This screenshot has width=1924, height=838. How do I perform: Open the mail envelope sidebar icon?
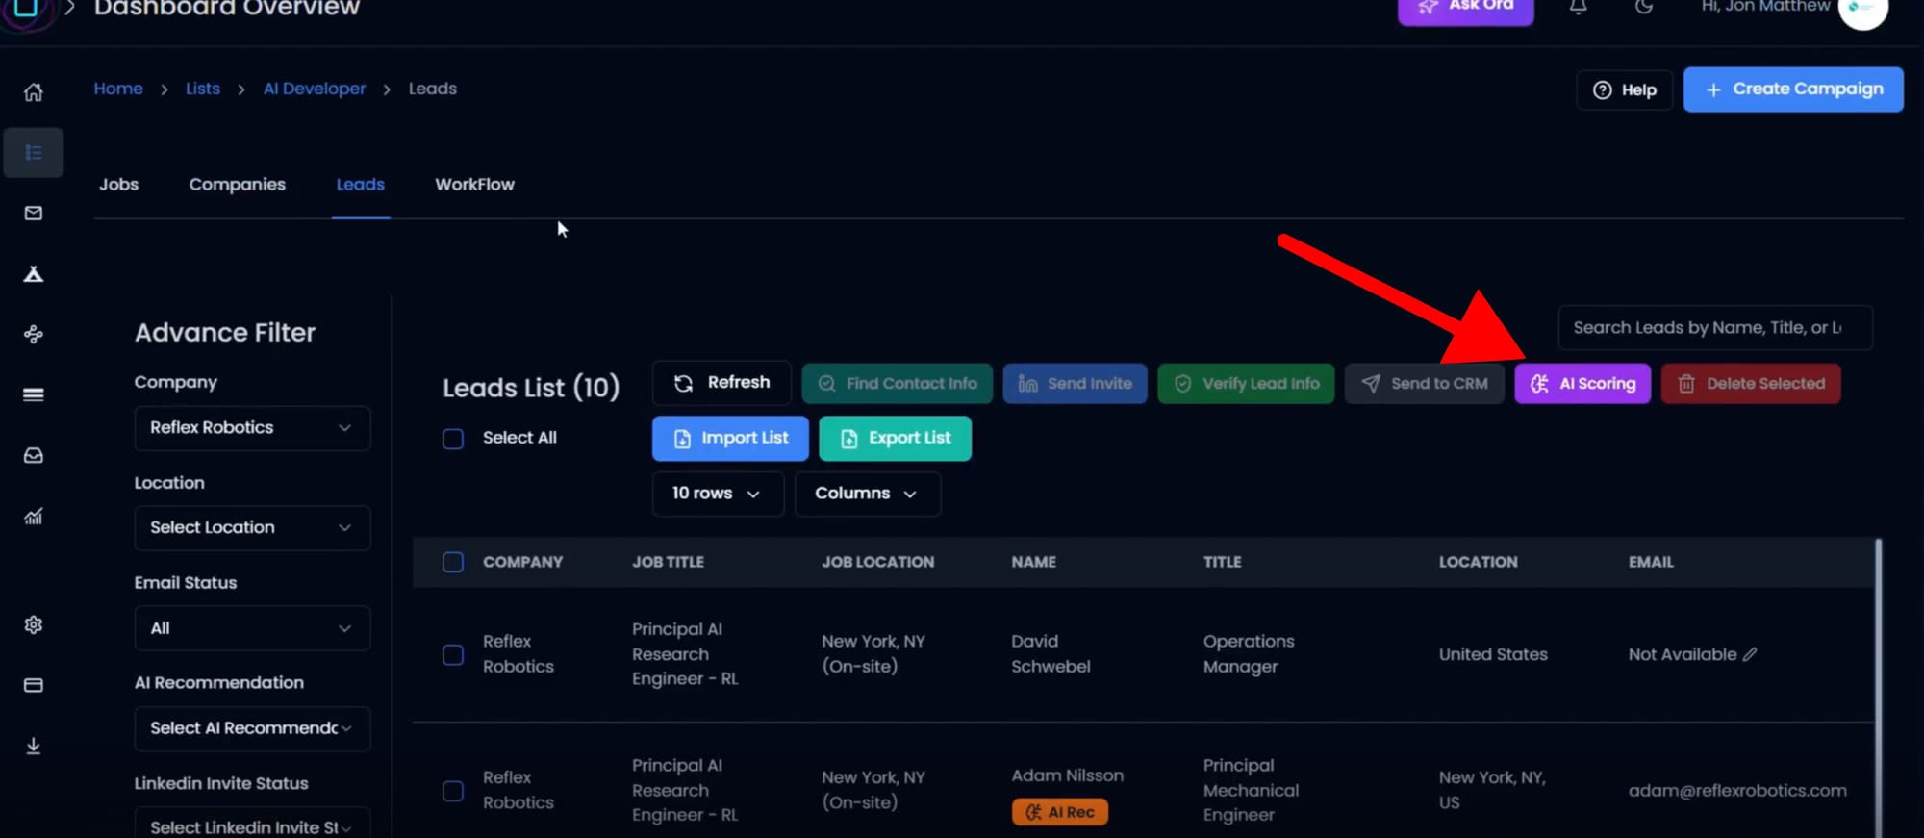pyautogui.click(x=34, y=213)
